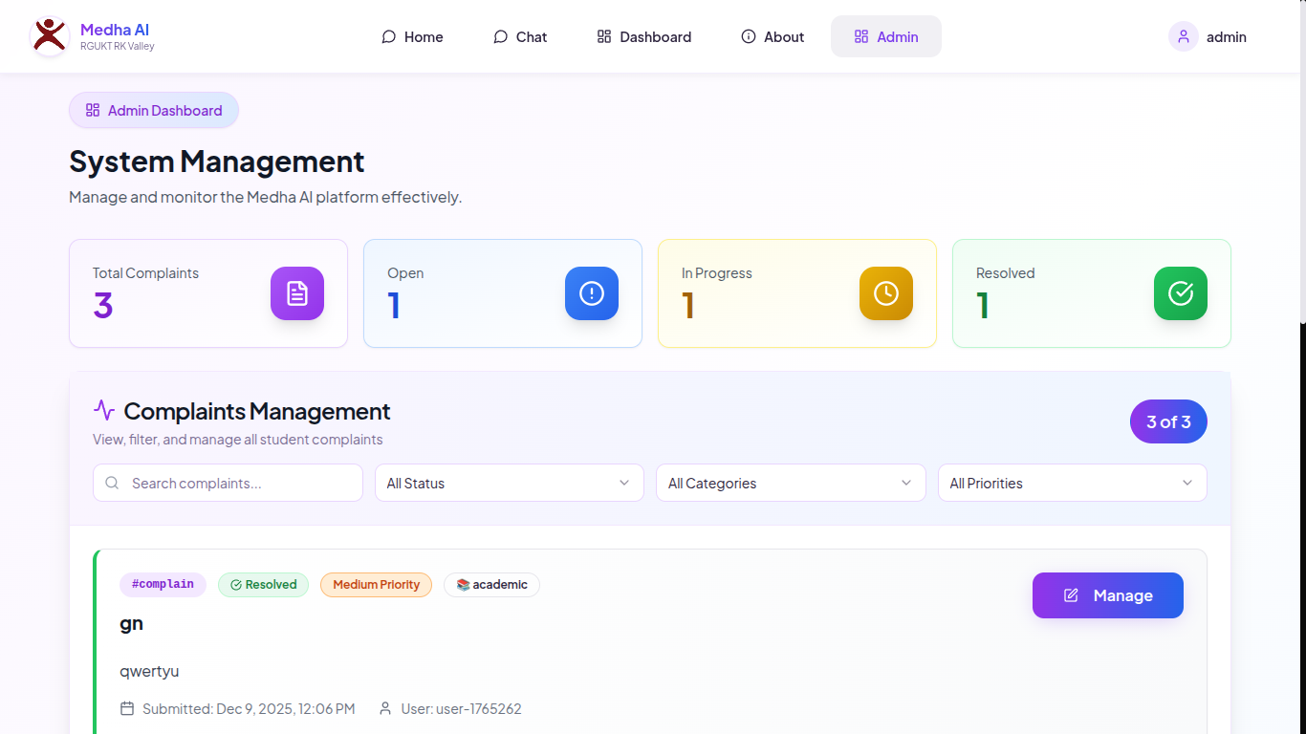Click the calendar icon next to Submitted date

click(x=127, y=708)
